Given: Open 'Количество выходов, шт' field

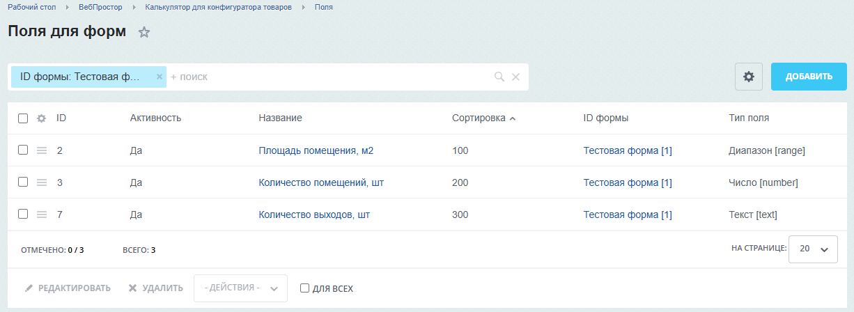Looking at the screenshot, I should click(314, 214).
